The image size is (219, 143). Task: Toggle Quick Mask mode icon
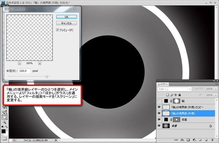5,139
